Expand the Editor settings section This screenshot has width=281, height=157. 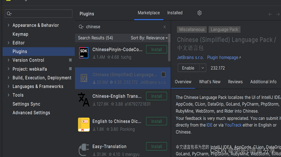coord(8,43)
